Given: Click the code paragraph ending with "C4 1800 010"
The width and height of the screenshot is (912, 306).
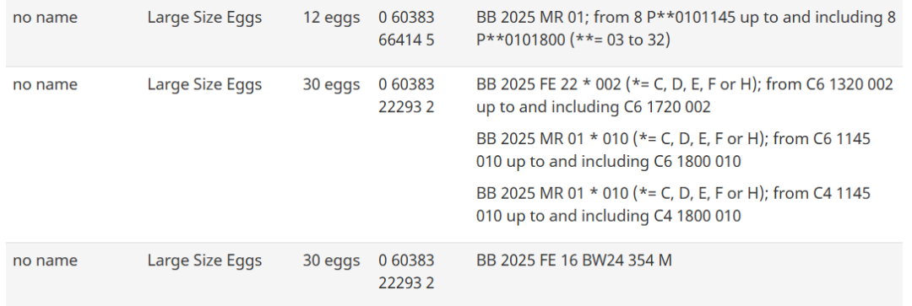Looking at the screenshot, I should [x=674, y=204].
